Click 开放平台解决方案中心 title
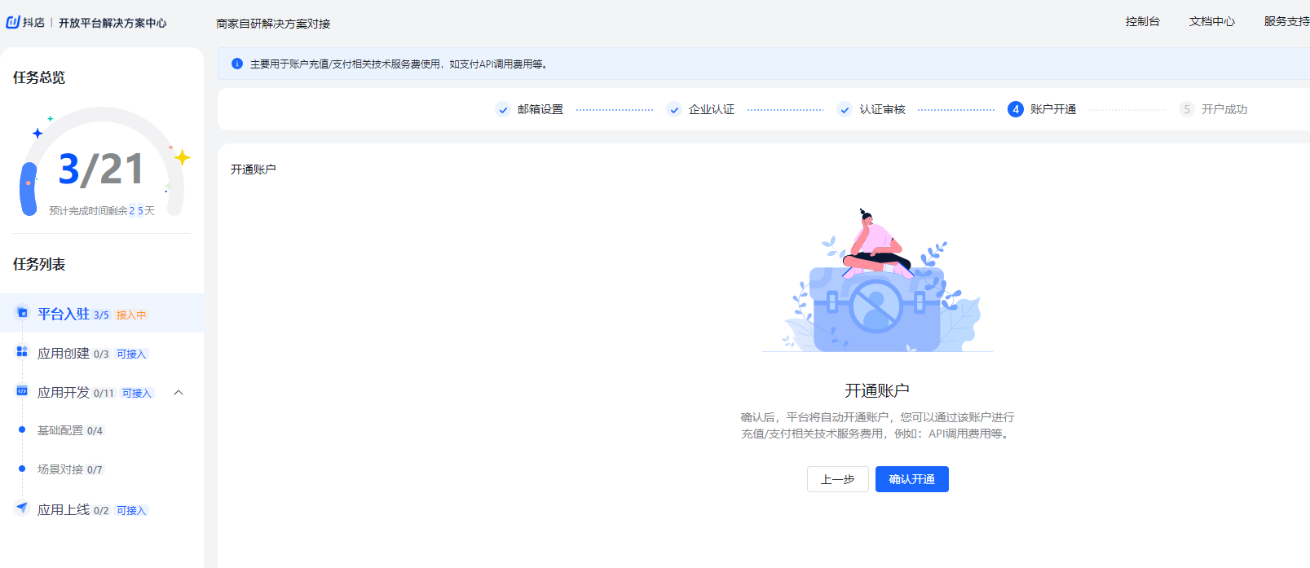This screenshot has width=1310, height=568. (112, 23)
